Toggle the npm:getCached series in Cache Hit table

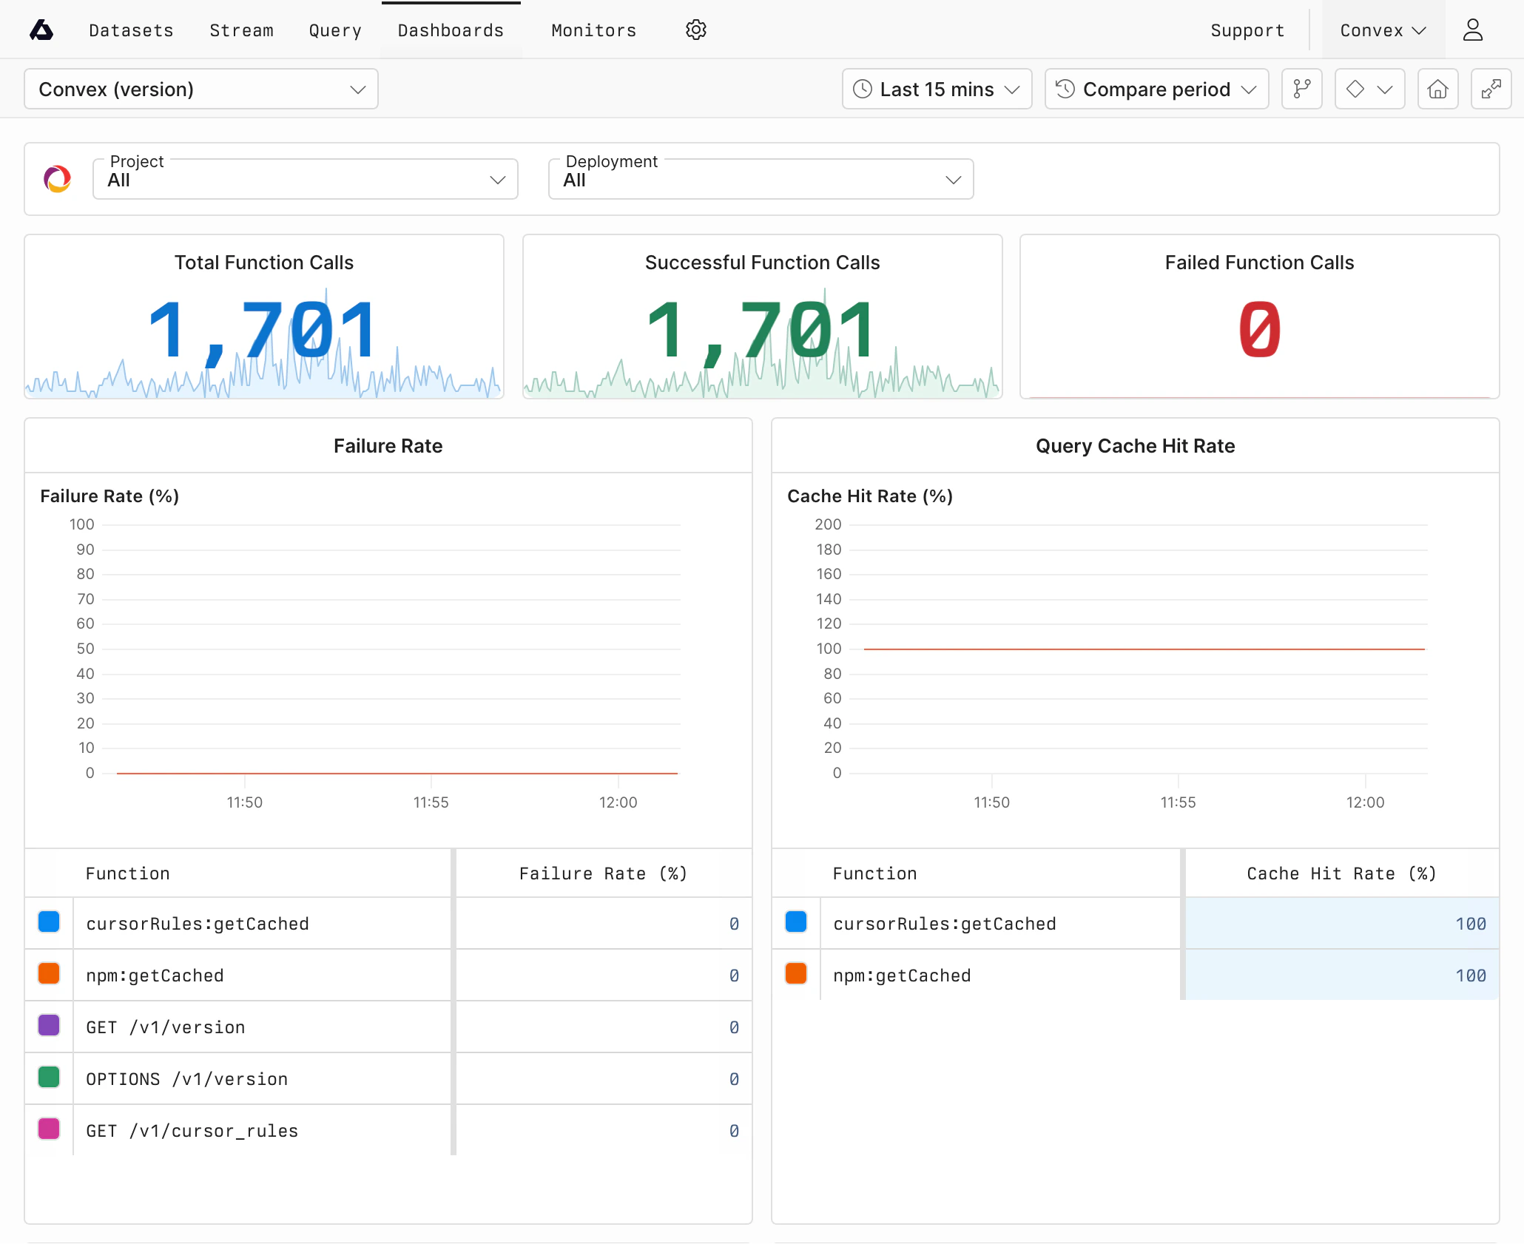click(x=795, y=975)
